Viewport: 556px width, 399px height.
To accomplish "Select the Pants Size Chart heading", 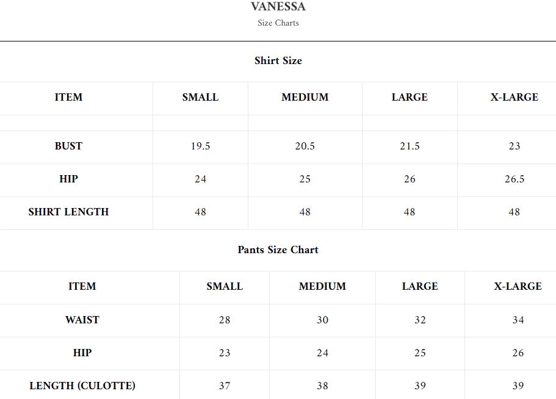I will coord(278,250).
